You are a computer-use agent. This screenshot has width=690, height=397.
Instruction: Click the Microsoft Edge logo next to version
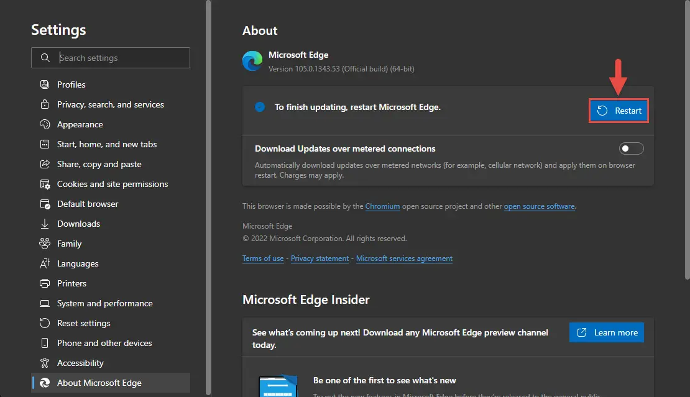click(252, 61)
